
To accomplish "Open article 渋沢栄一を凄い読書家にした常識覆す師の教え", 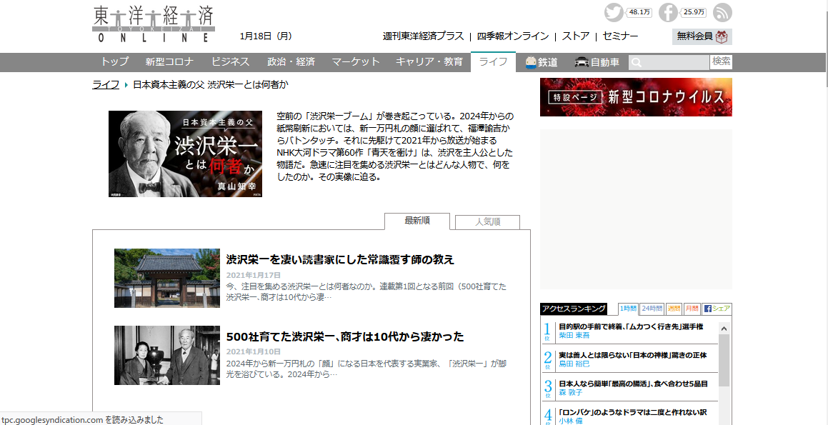I will tap(340, 260).
